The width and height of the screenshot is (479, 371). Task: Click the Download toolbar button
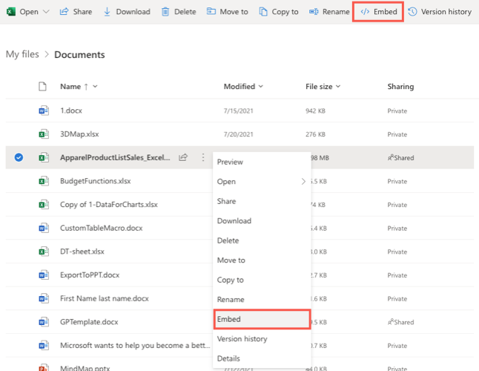tap(126, 12)
